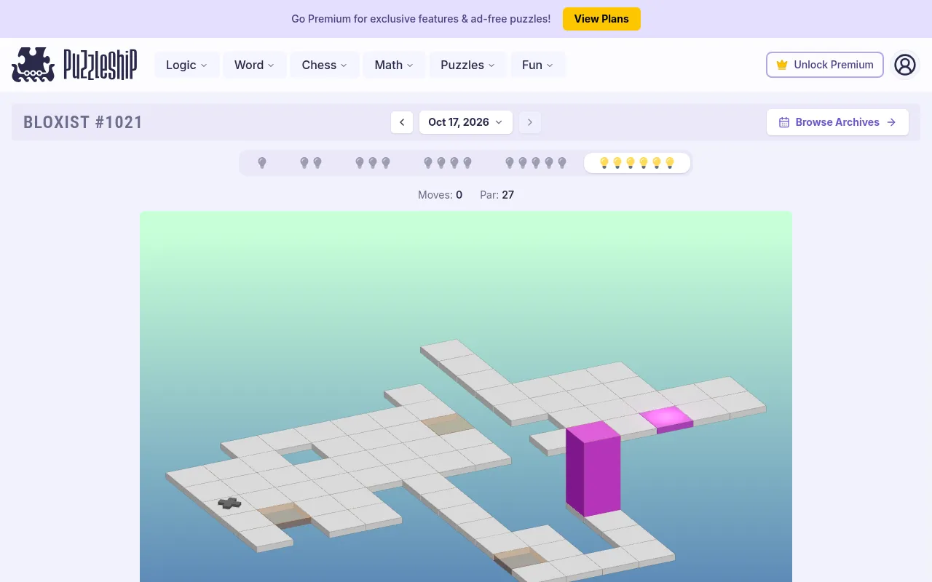Select the five-bulb difficulty level
This screenshot has height=582, width=932.
click(536, 163)
